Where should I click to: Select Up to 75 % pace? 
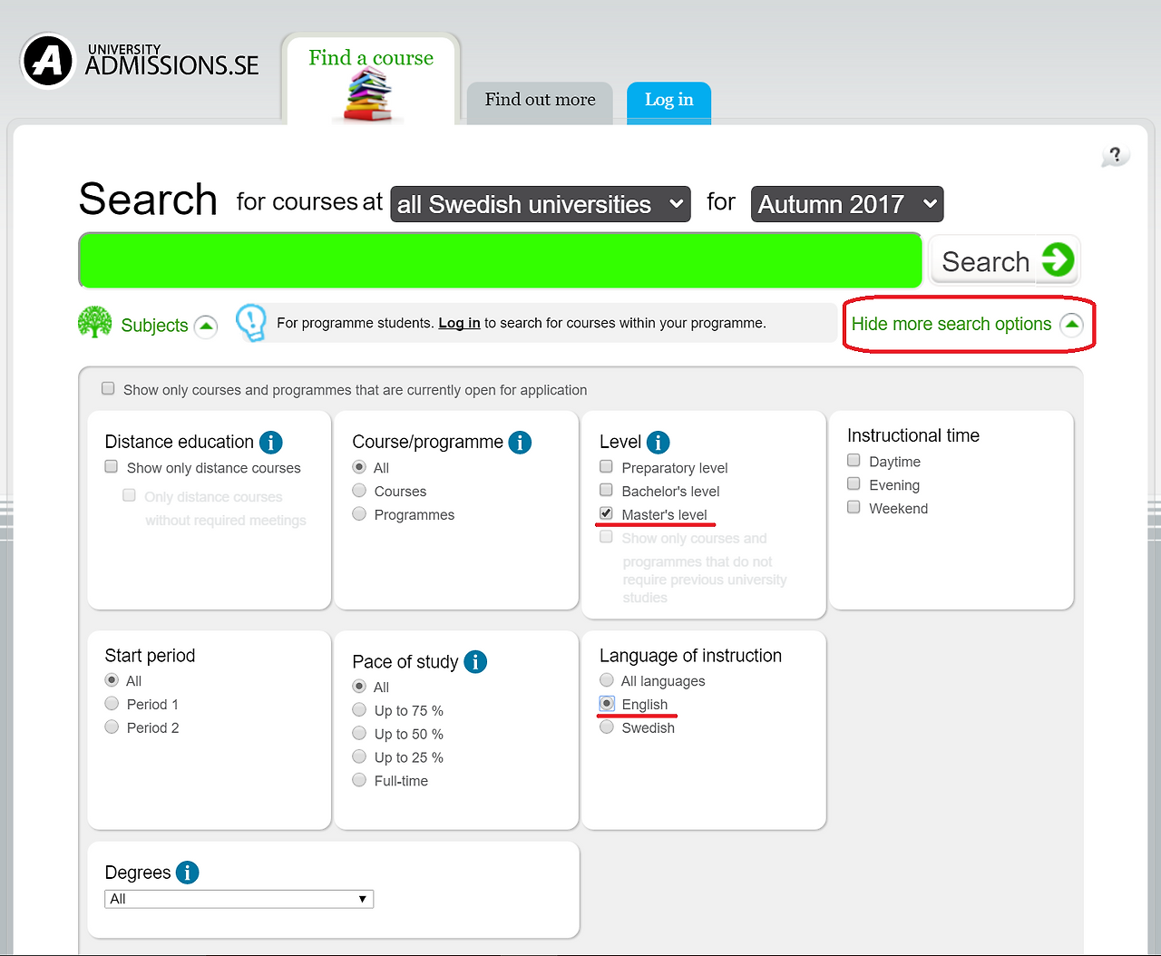pyautogui.click(x=359, y=710)
